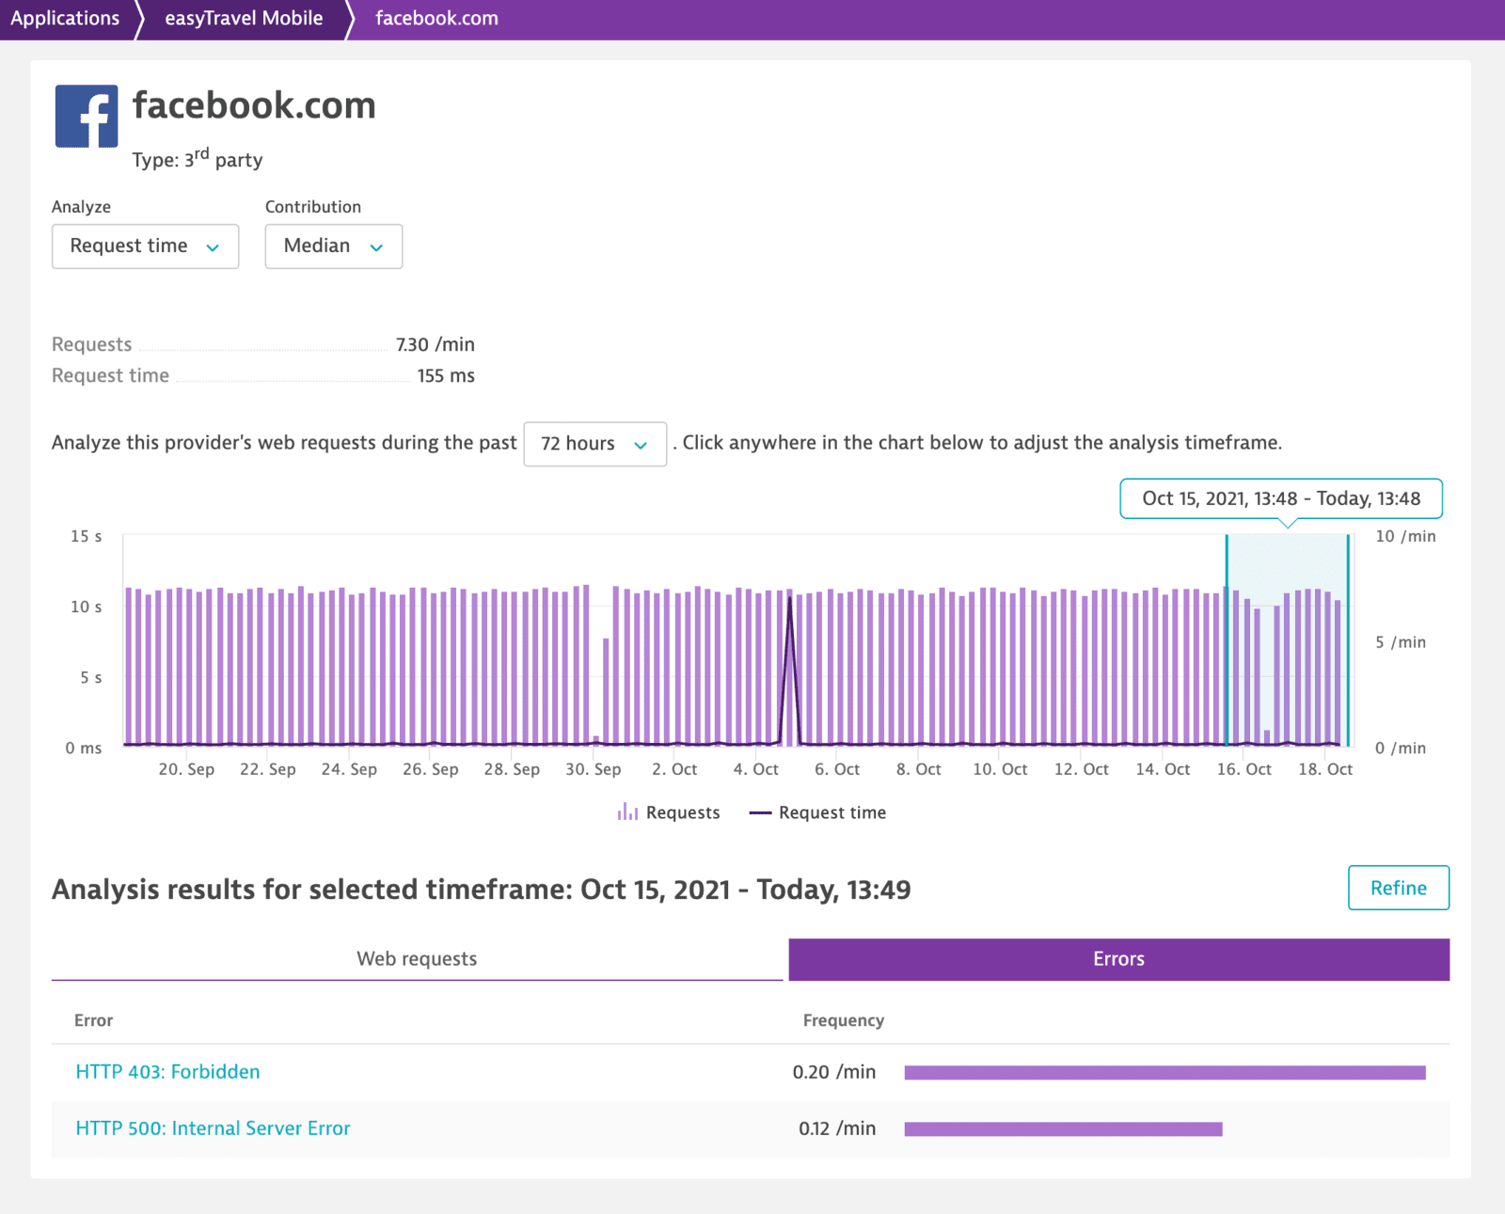
Task: Click the Requests bar-chart legend icon
Action: tap(627, 811)
